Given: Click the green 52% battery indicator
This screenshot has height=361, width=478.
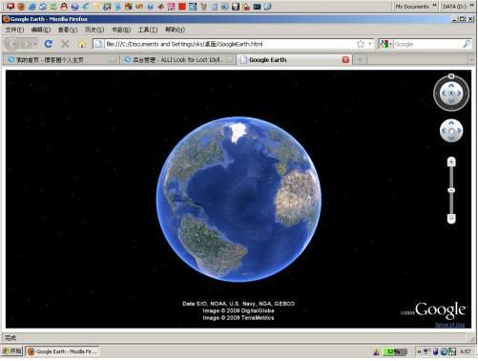Looking at the screenshot, I should coord(395,351).
